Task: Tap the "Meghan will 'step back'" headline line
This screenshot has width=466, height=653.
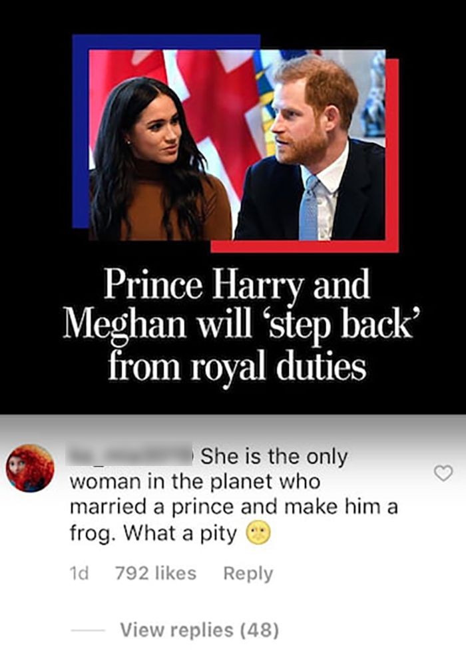Action: (240, 326)
